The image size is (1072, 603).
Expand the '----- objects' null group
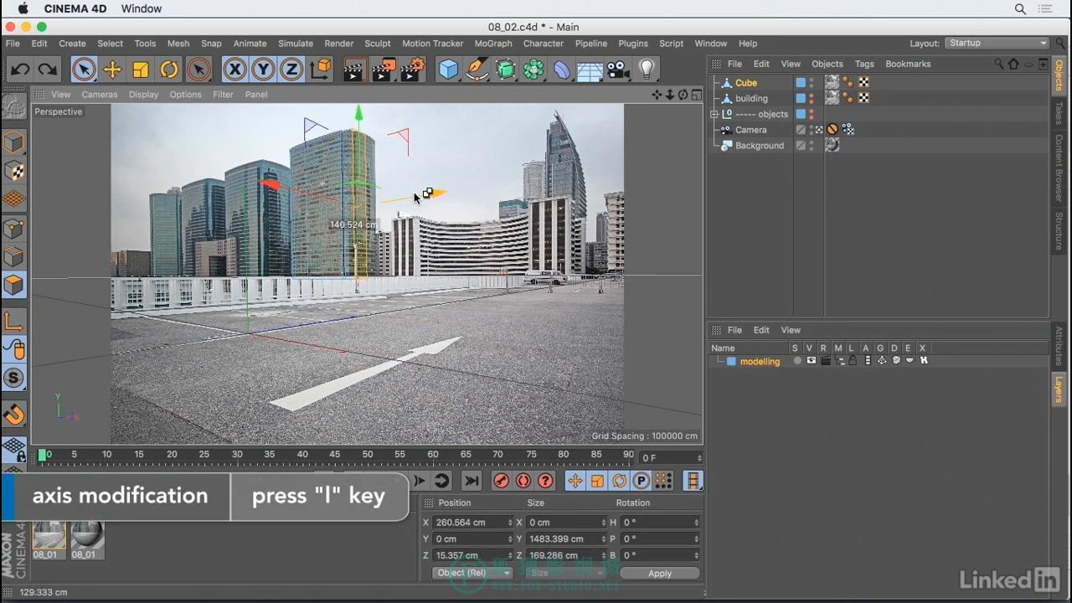[x=714, y=114]
